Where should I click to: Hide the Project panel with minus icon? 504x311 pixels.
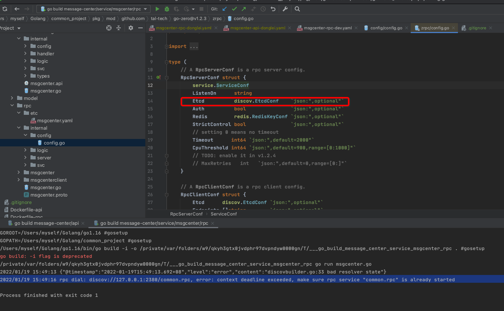tap(140, 28)
